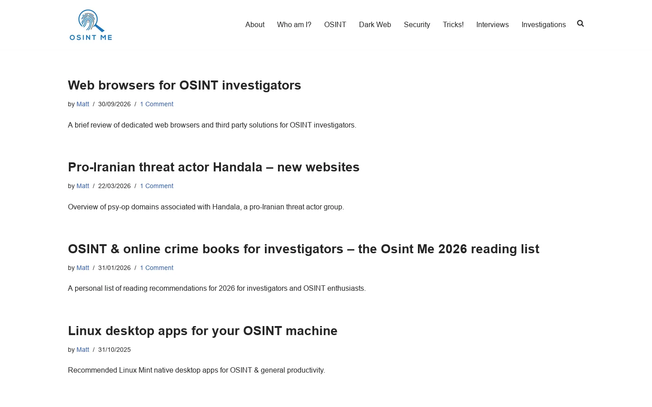Open the Tricks! section
652x407 pixels.
pos(453,24)
